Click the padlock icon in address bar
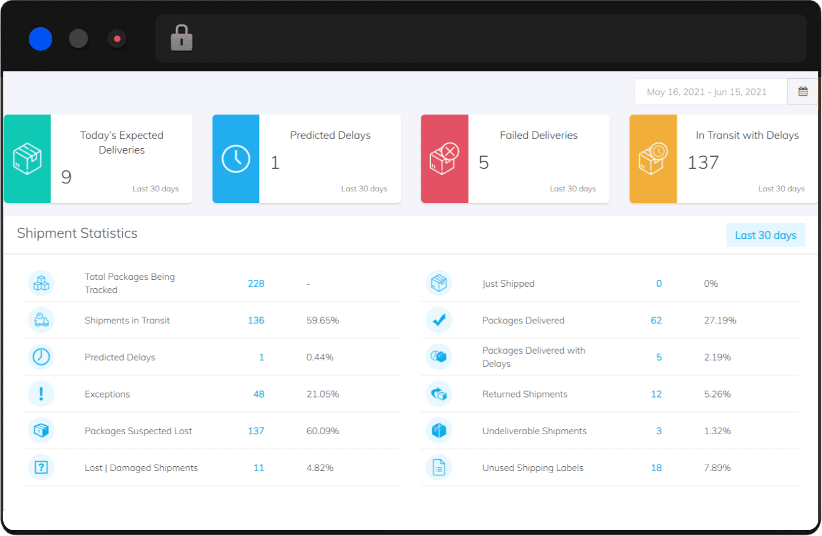The height and width of the screenshot is (536, 822). (181, 38)
